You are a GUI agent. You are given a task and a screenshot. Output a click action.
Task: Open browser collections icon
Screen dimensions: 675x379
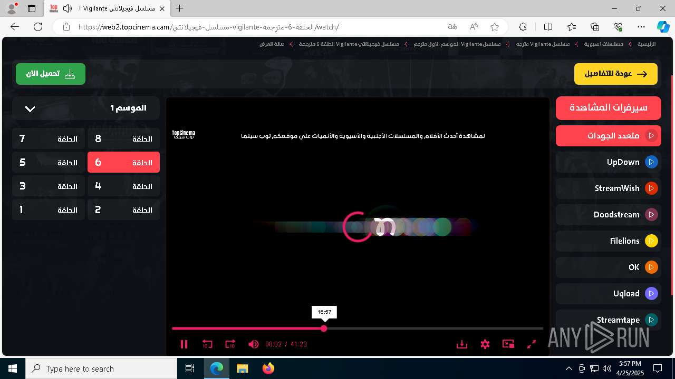coord(595,27)
